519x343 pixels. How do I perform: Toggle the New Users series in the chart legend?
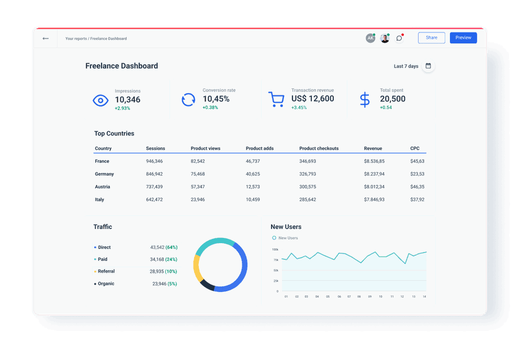pyautogui.click(x=274, y=237)
